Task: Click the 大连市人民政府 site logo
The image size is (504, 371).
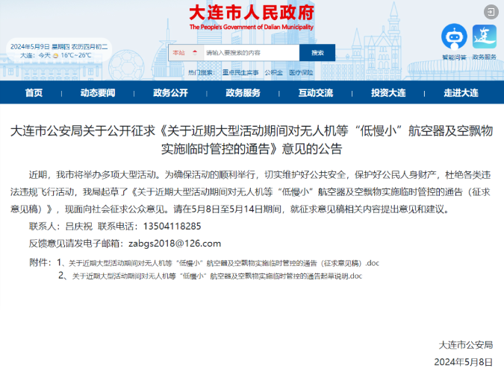Action: [252, 16]
